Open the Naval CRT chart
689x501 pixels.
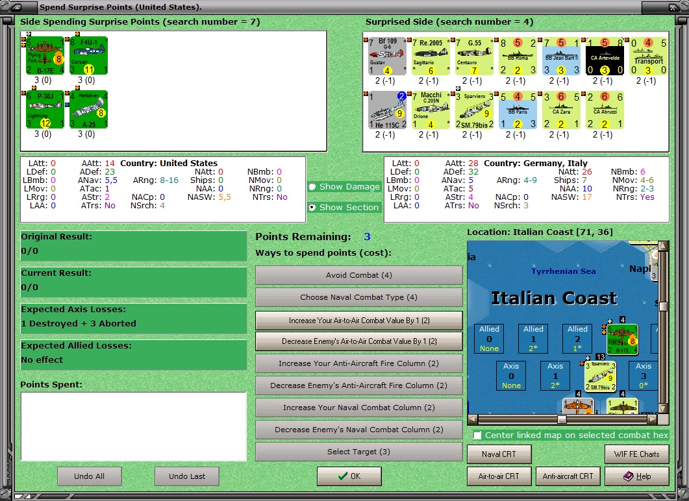point(499,454)
